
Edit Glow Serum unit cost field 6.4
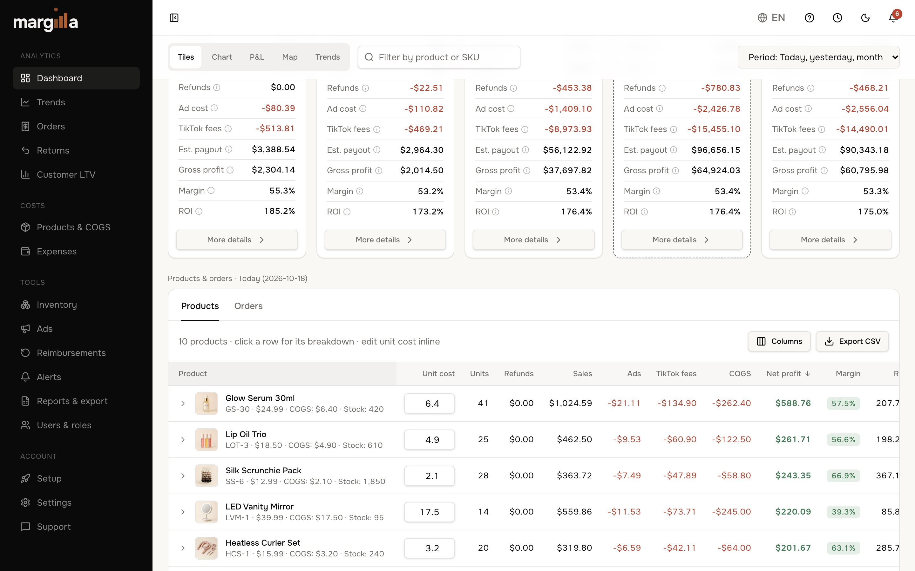click(429, 403)
